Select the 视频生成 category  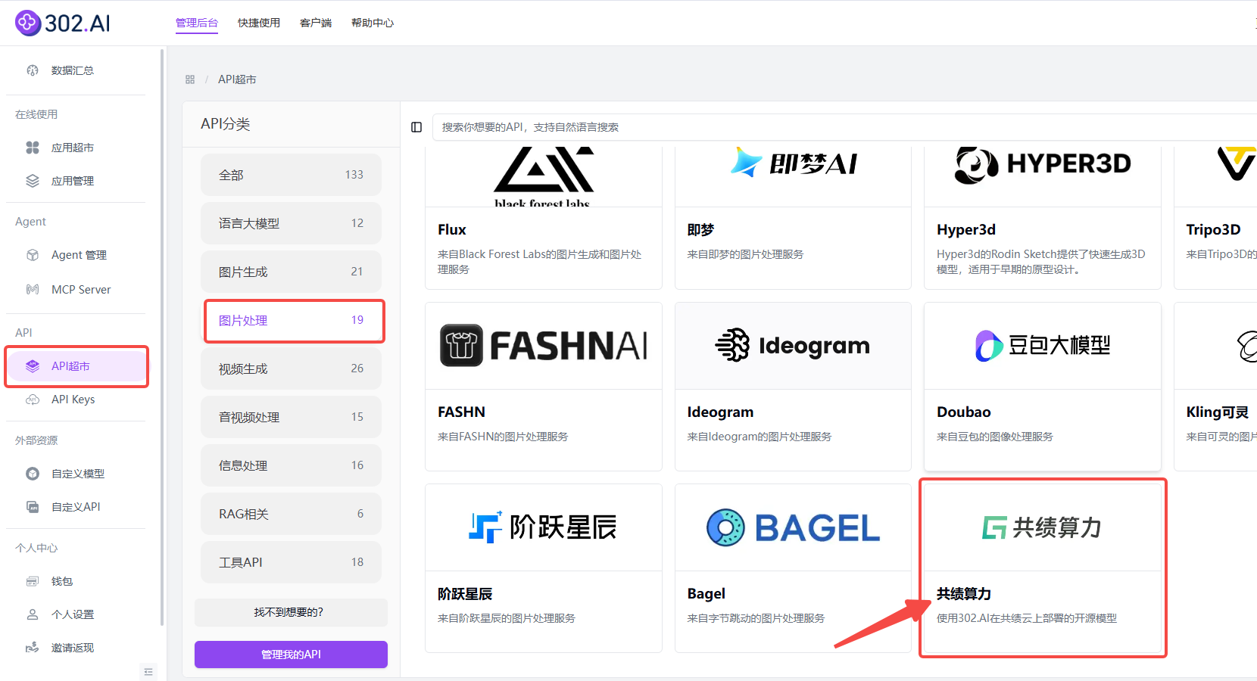click(291, 368)
